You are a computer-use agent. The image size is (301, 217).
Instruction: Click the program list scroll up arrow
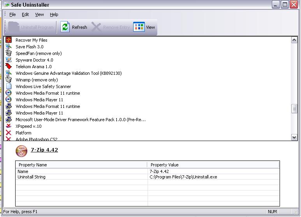[x=294, y=40]
